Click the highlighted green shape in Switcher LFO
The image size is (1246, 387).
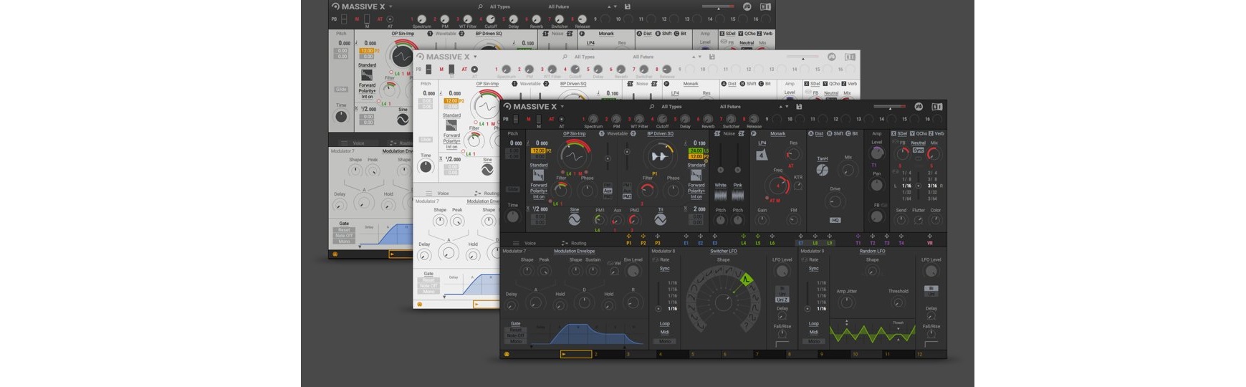click(746, 281)
